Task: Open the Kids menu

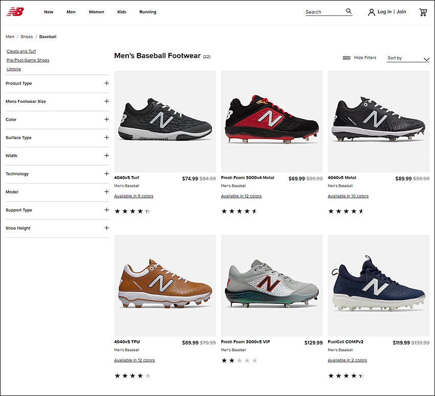Action: point(121,12)
